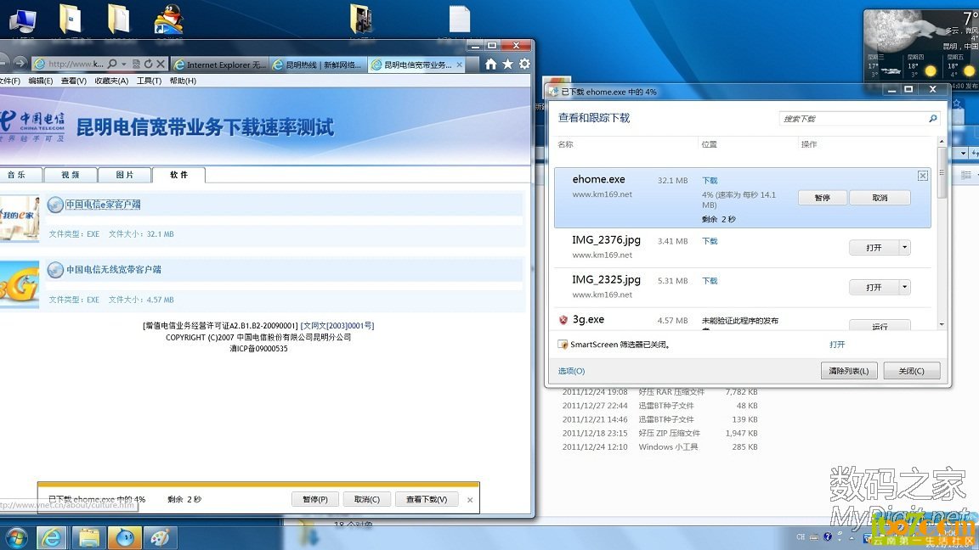This screenshot has height=550, width=979.
Task: Open 收藏夹(A) menu
Action: 111,81
